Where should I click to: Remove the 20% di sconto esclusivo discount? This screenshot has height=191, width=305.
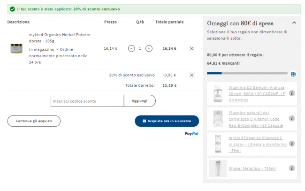(x=191, y=75)
